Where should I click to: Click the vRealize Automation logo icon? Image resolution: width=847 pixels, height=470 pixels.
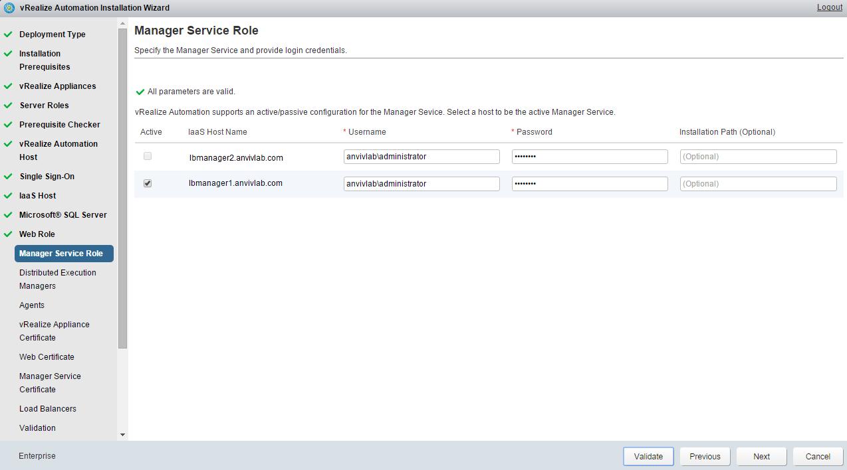point(9,8)
